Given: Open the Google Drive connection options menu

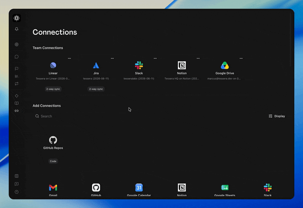Looking at the screenshot, I should click(x=241, y=58).
